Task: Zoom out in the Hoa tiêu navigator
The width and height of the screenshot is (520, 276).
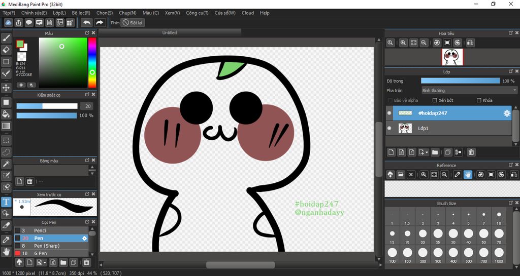Action: 424,43
